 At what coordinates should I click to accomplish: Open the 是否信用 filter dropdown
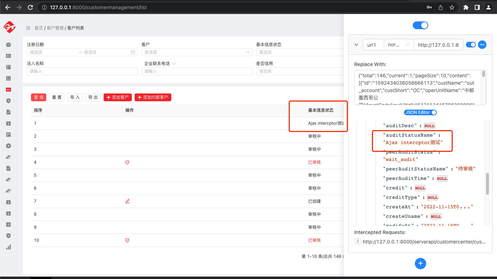[300, 71]
